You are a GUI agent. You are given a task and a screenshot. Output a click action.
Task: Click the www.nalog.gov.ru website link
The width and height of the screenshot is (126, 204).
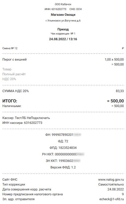point(111,180)
